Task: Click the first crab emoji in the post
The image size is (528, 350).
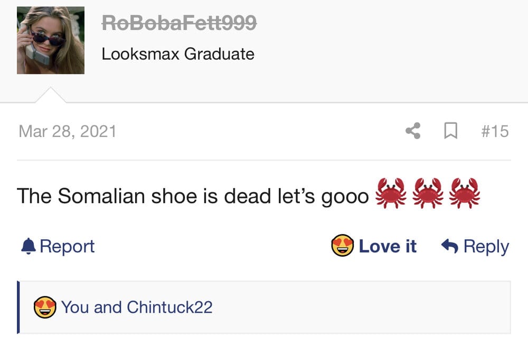Action: point(391,193)
